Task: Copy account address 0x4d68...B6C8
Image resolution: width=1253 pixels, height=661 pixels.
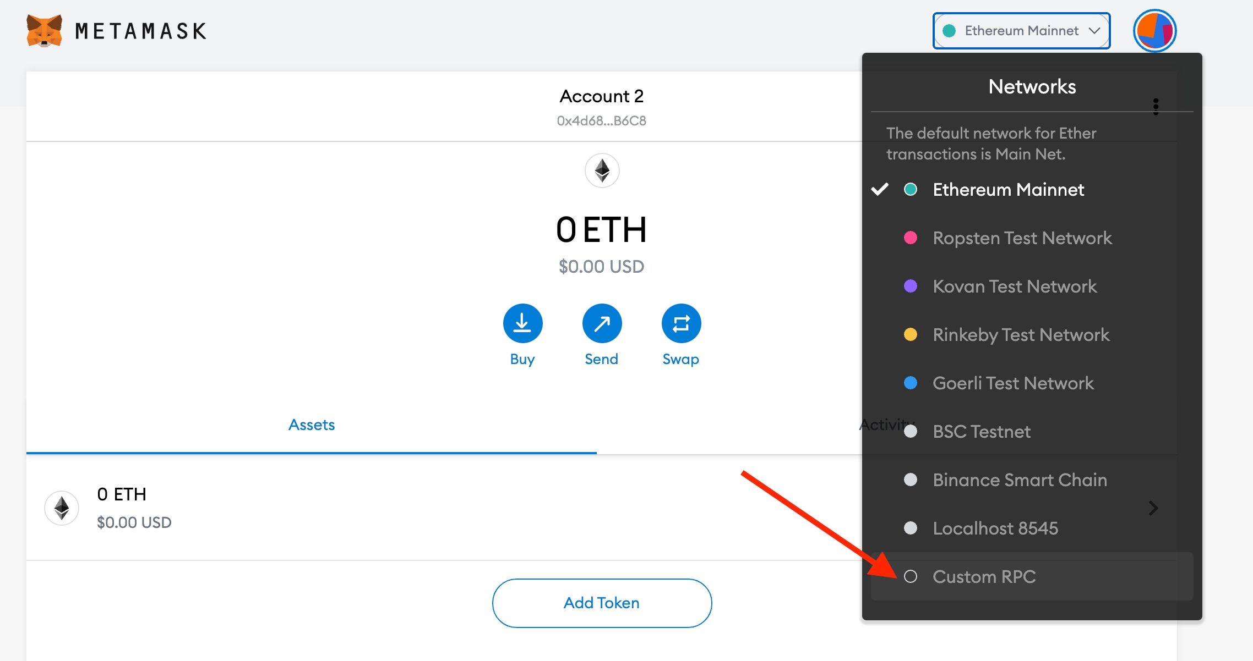Action: (x=601, y=121)
